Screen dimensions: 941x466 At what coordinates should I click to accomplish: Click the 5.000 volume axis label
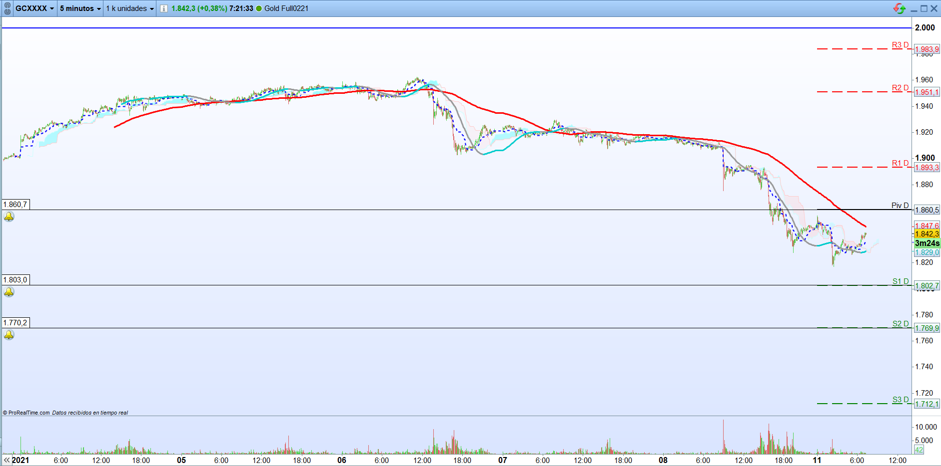924,441
